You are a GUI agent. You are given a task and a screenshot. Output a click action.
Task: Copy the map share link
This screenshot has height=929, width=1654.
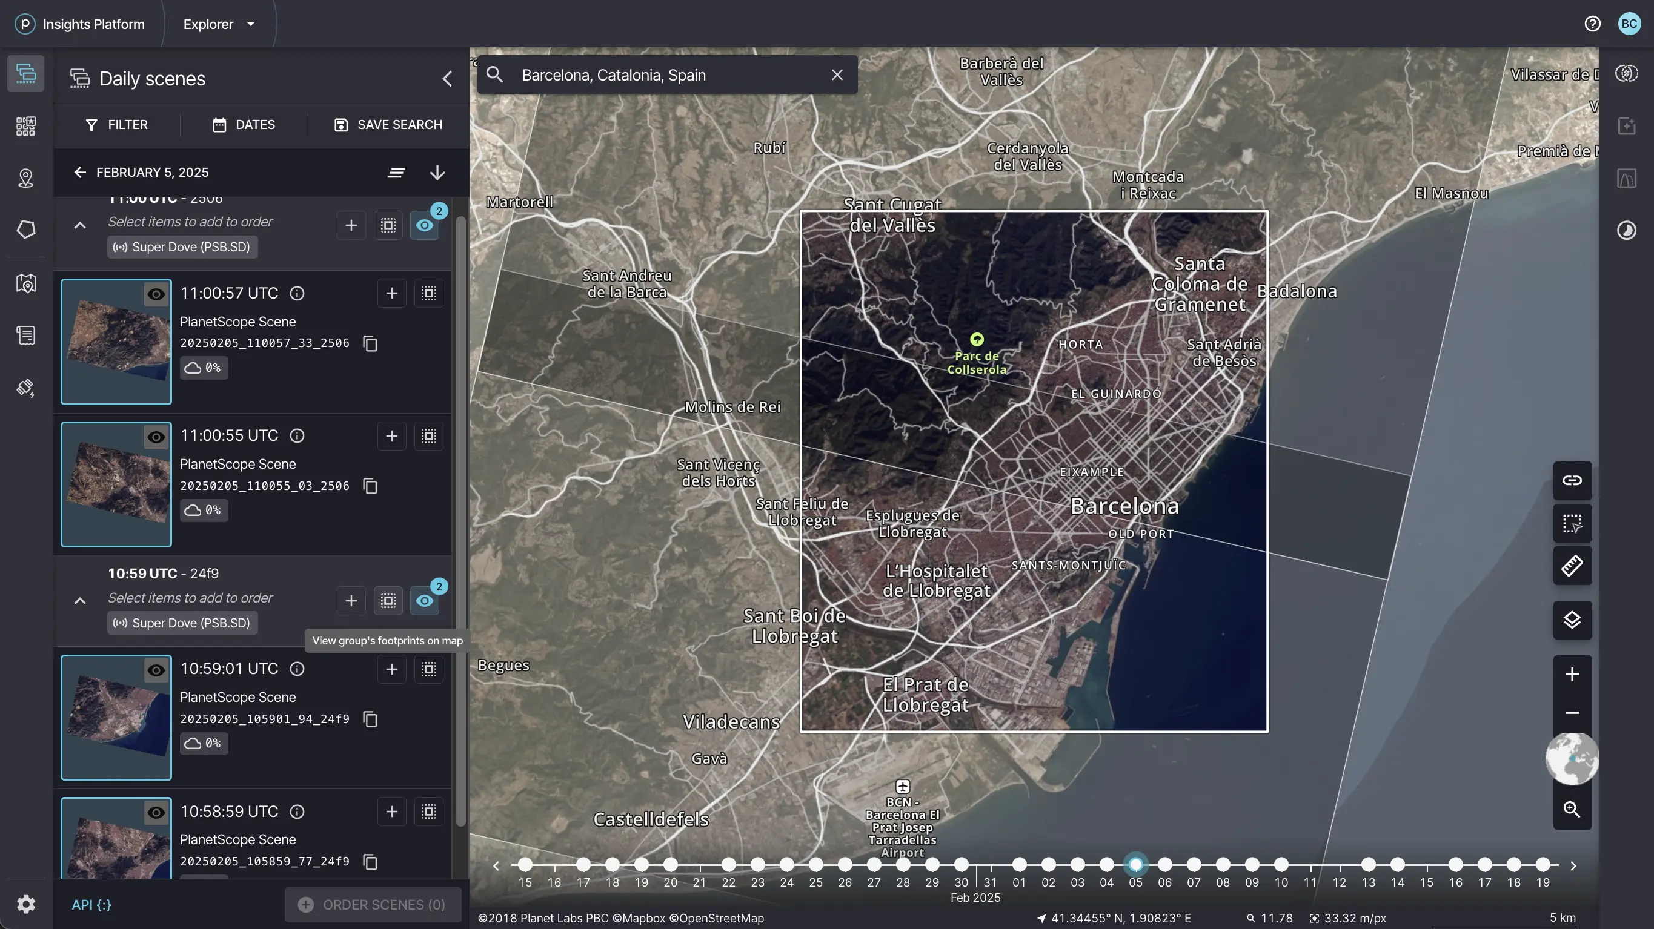(1572, 480)
